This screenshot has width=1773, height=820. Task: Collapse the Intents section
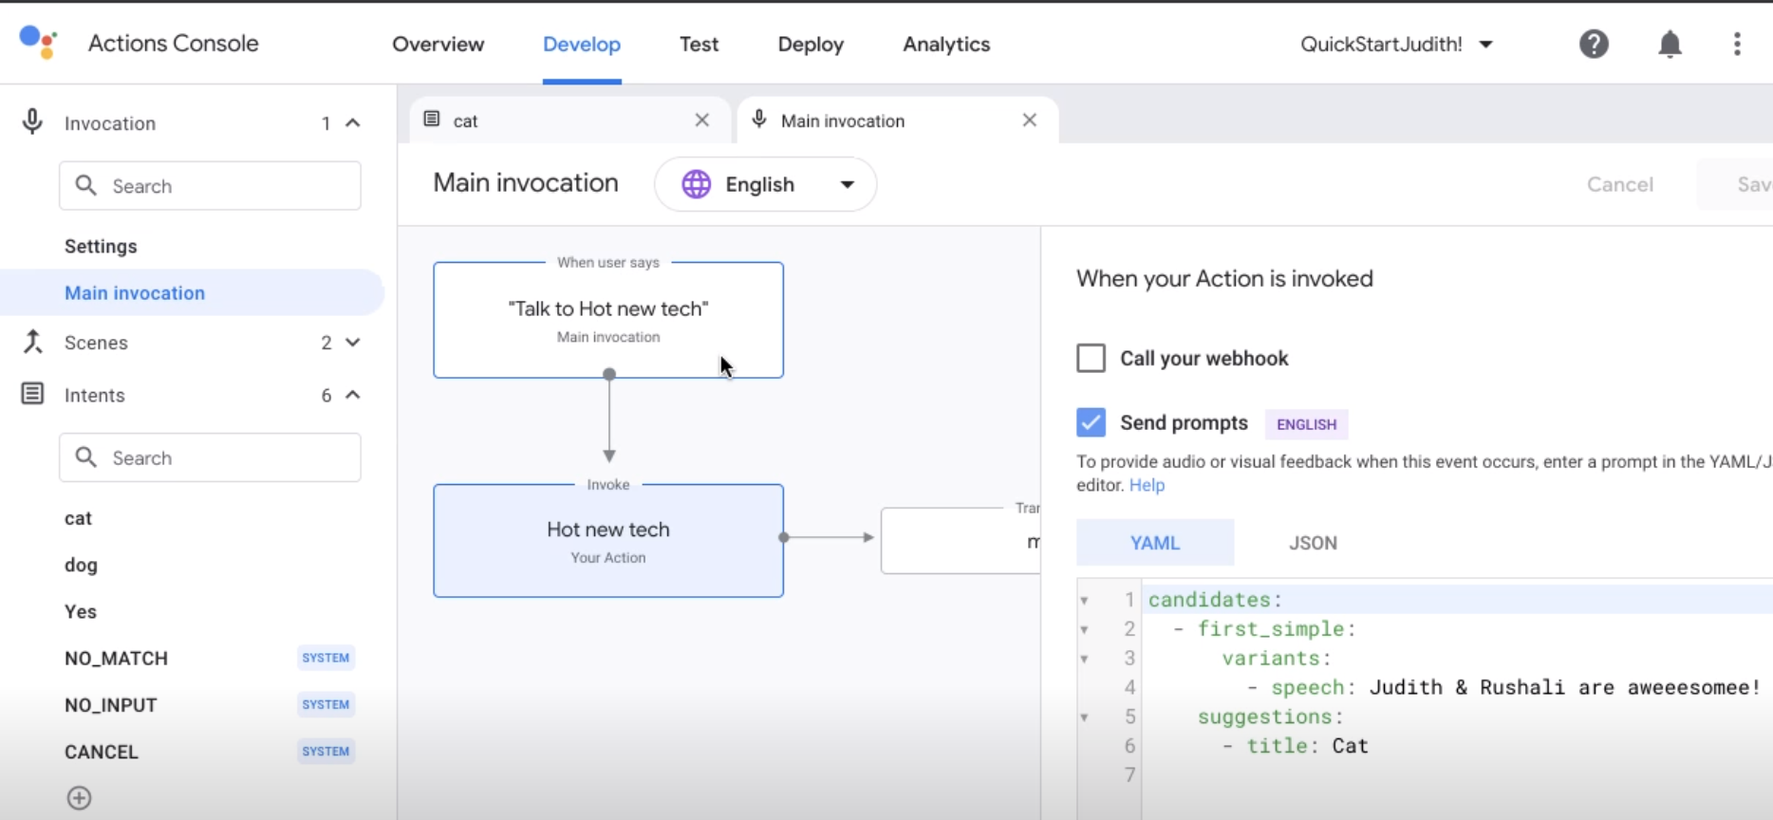pyautogui.click(x=353, y=395)
